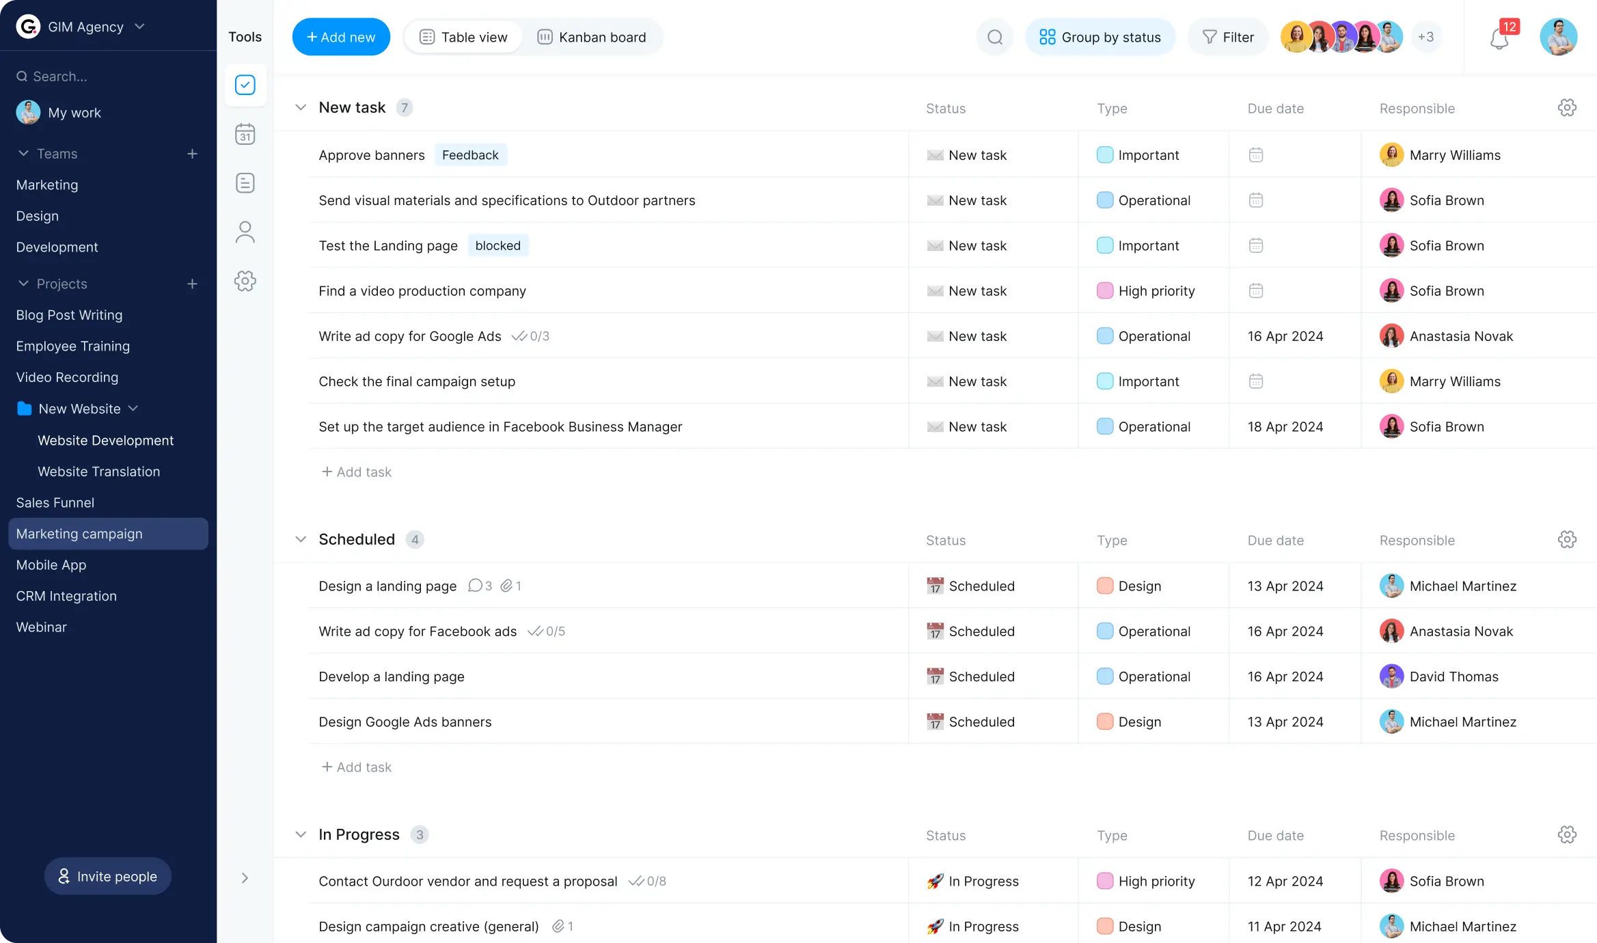1597x943 pixels.
Task: Open the calendar tool in Tools sidebar
Action: click(245, 134)
